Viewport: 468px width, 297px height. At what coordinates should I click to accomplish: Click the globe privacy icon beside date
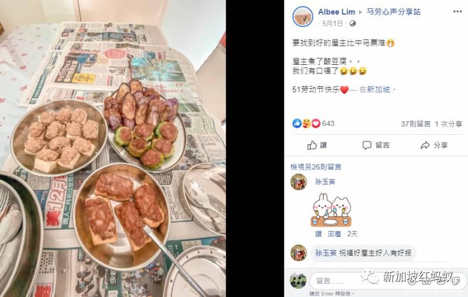pyautogui.click(x=353, y=23)
